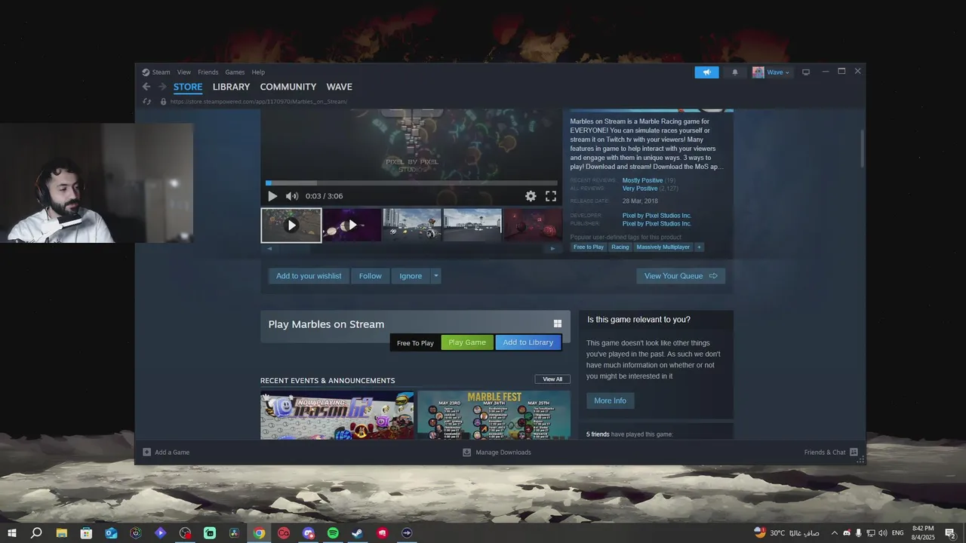
Task: Open Friends & Chat
Action: [x=831, y=452]
